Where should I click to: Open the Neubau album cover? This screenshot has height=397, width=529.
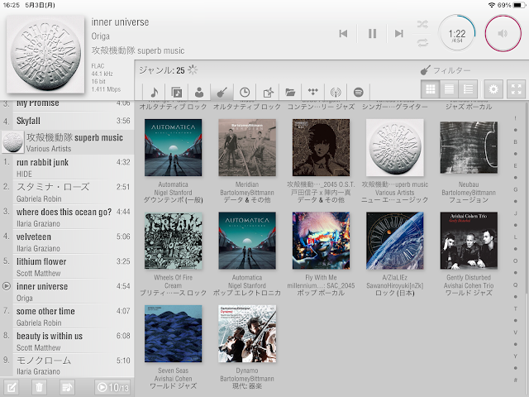469,147
